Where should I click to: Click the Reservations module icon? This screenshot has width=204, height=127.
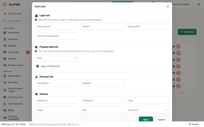[x=5, y=76]
